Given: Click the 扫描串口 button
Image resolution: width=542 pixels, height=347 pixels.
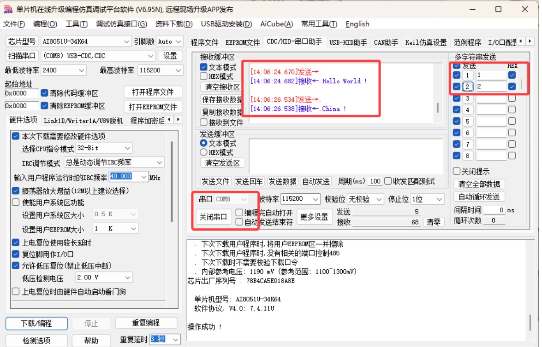Looking at the screenshot, I should [22, 56].
